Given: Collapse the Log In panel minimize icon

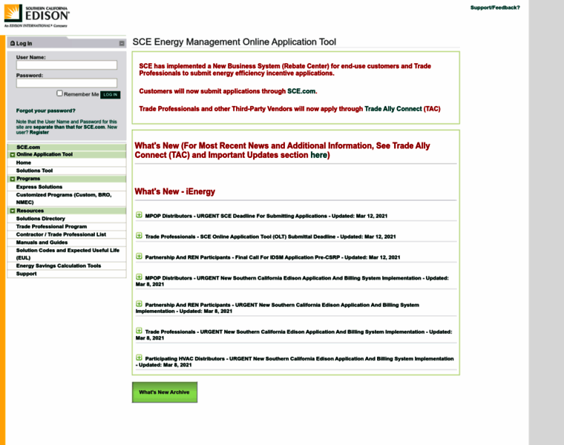Looking at the screenshot, I should [x=122, y=44].
